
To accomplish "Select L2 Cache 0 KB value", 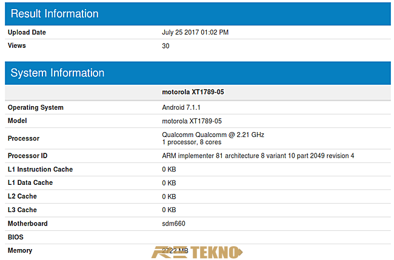I will 169,196.
